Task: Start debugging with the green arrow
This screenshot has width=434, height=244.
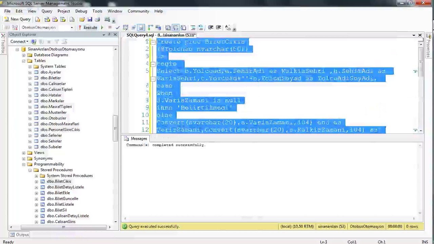Action: [102, 27]
